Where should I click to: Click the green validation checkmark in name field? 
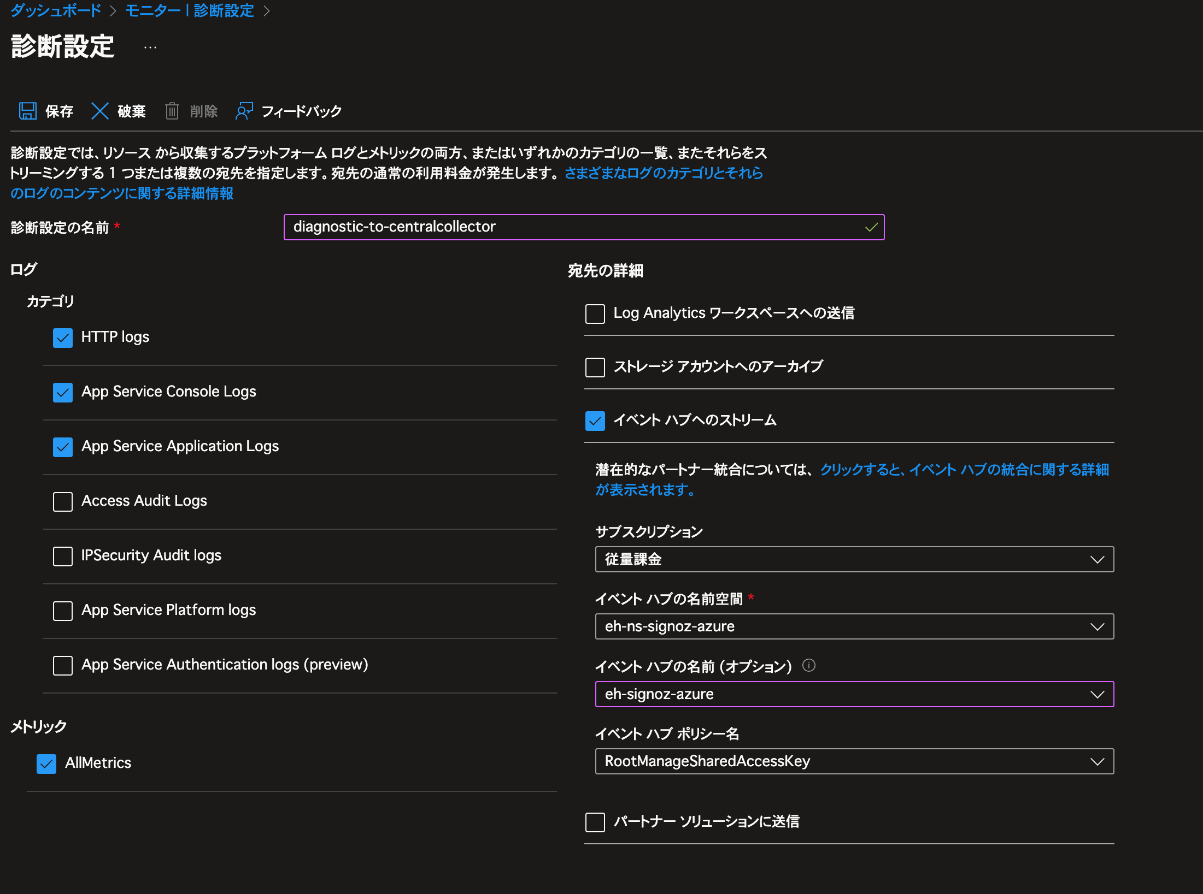point(871,227)
